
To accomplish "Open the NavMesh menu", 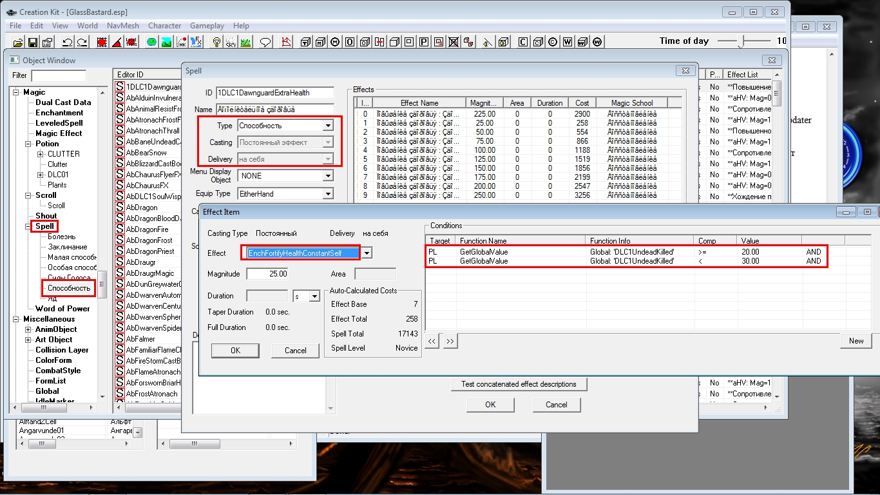I will tap(121, 26).
